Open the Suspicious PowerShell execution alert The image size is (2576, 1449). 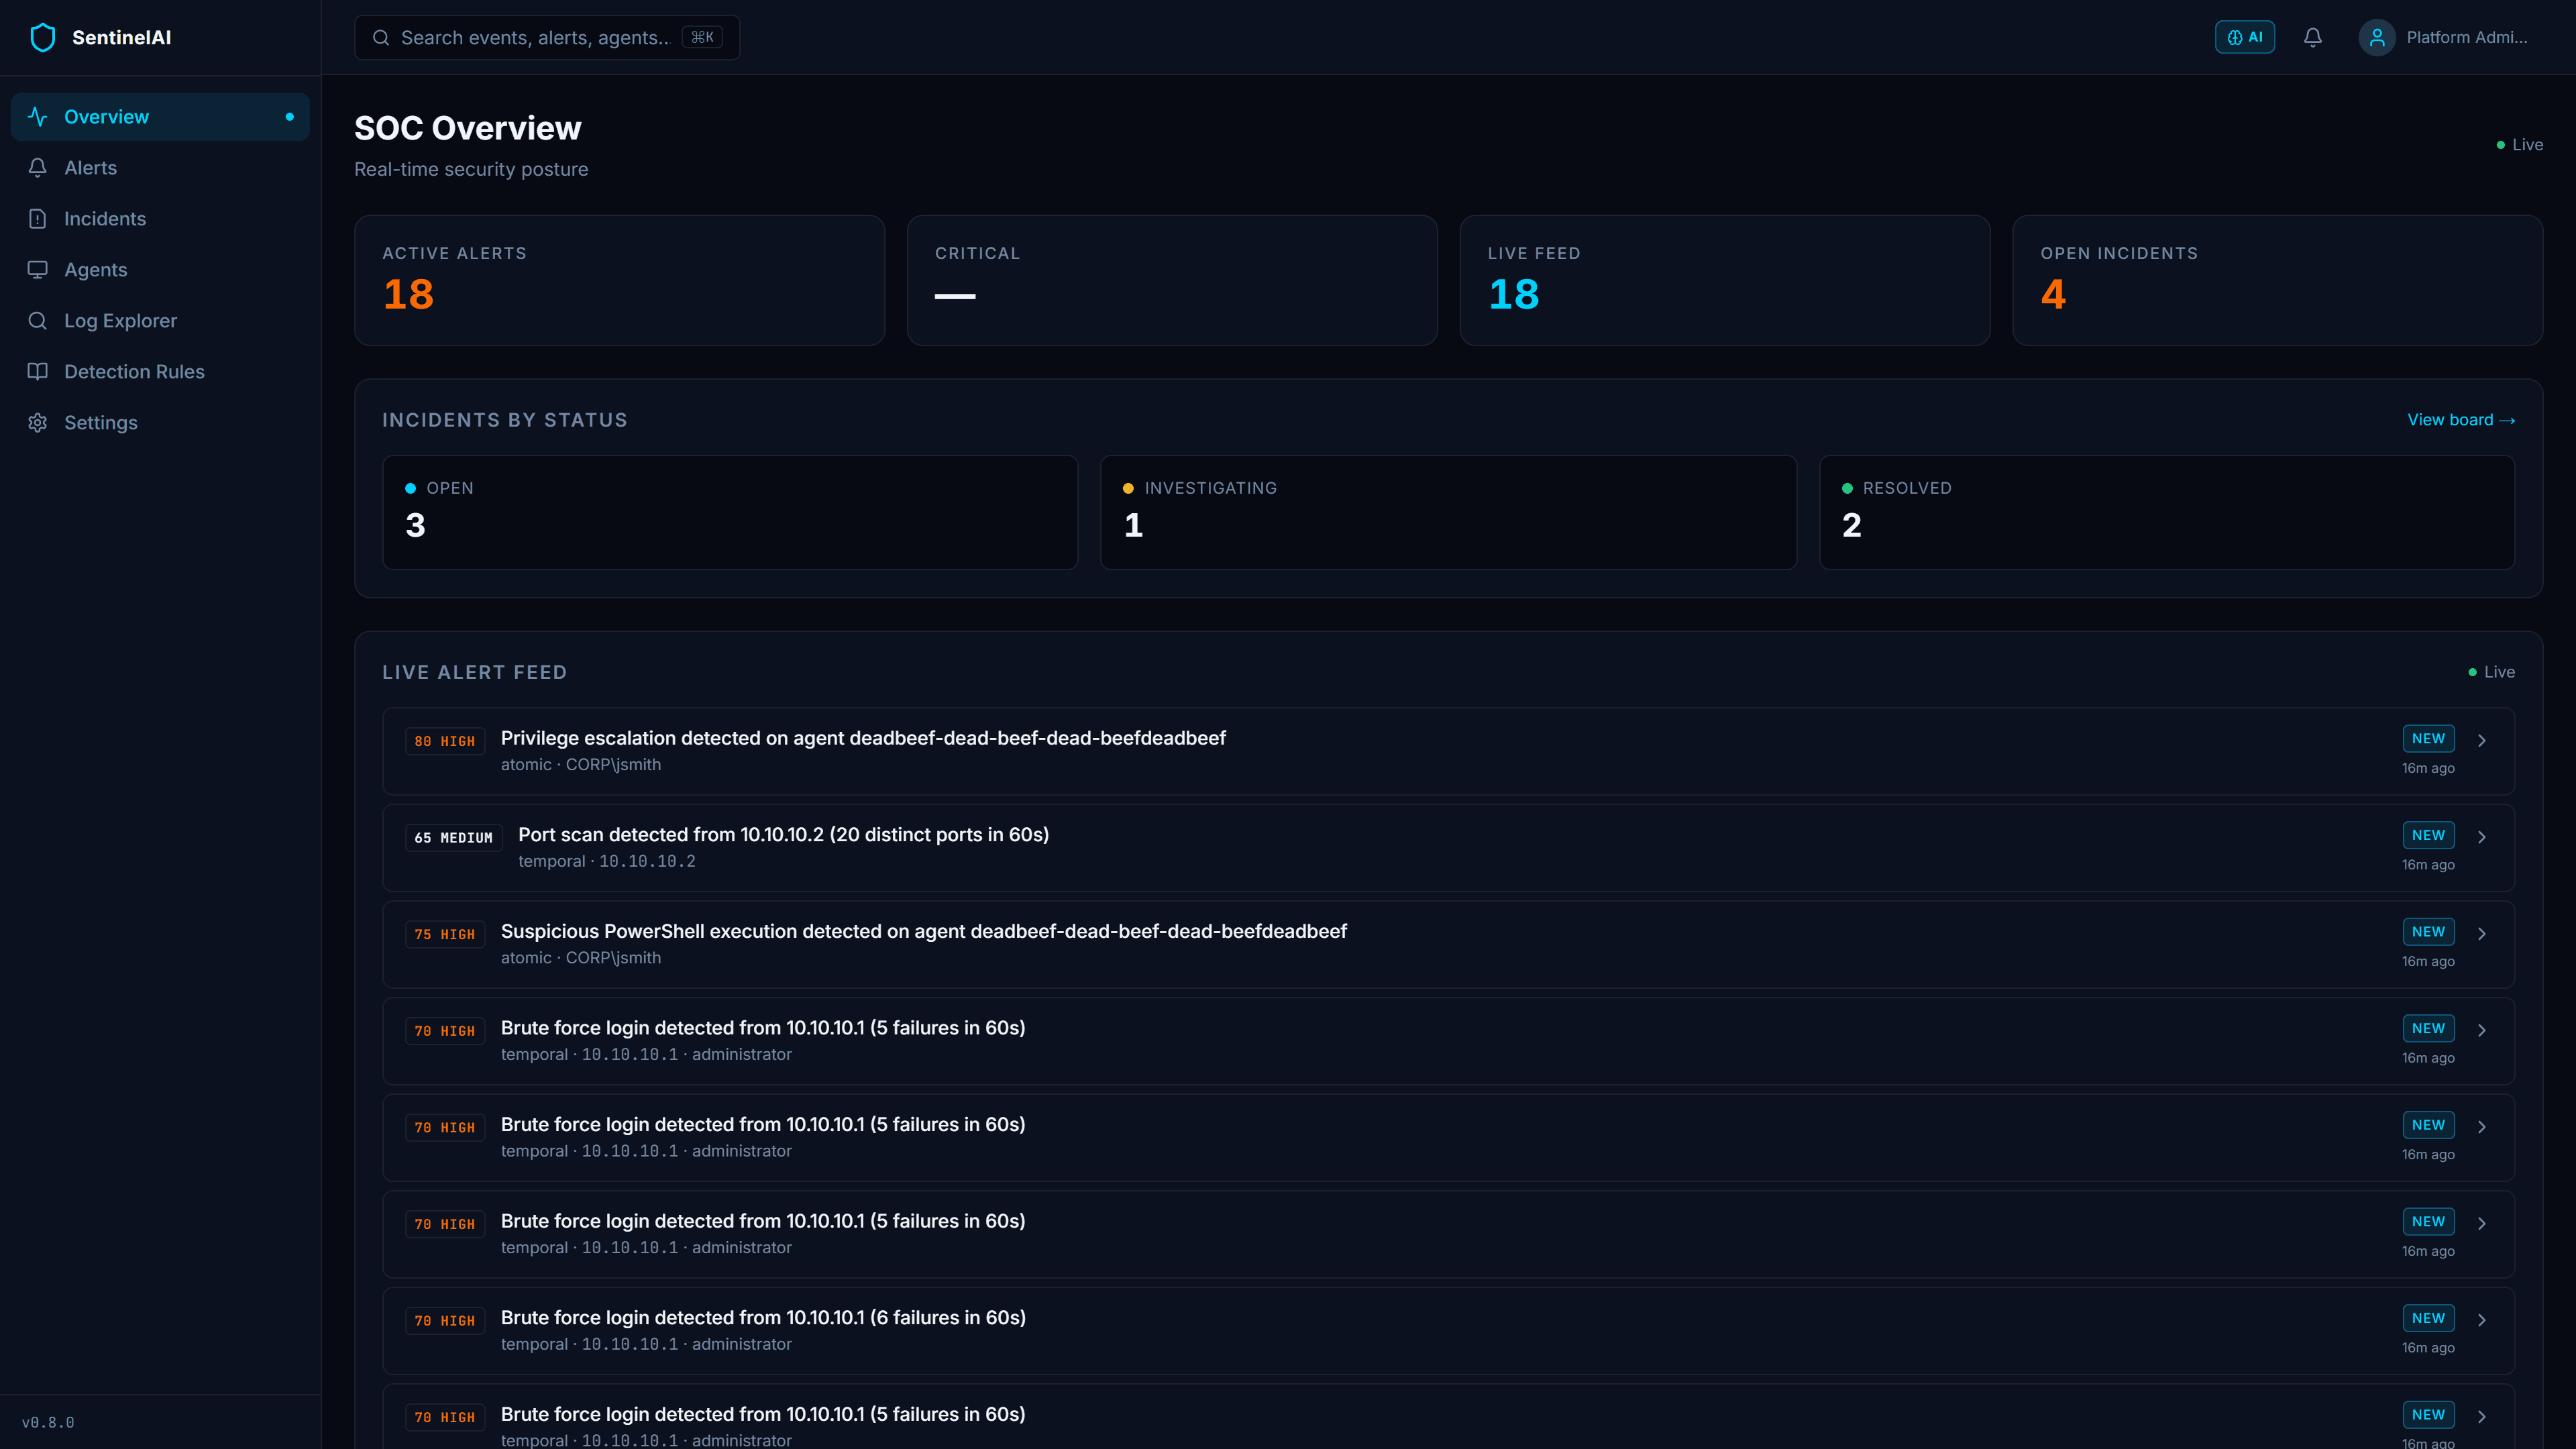[1448, 944]
